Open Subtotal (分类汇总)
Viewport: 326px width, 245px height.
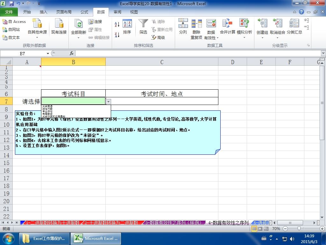tap(294, 26)
